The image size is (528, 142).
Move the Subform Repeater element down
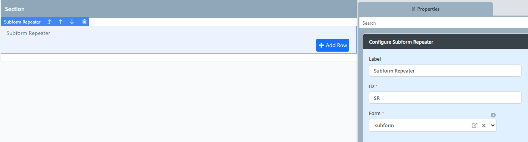(72, 22)
